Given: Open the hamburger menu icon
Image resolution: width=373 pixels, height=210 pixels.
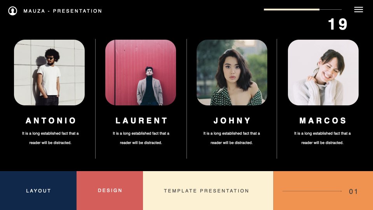Looking at the screenshot, I should [359, 9].
